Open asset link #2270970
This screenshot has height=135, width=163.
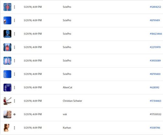(155, 47)
